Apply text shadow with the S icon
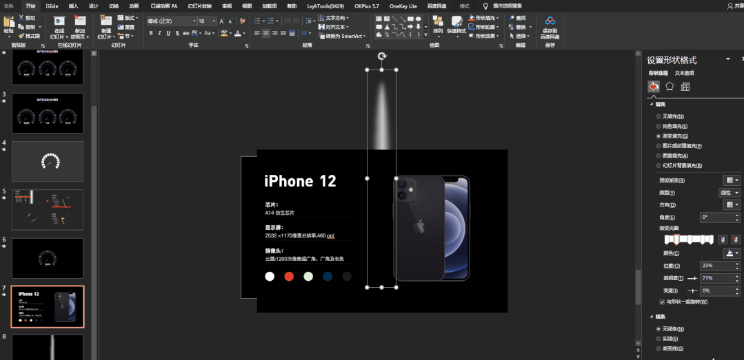 [177, 33]
